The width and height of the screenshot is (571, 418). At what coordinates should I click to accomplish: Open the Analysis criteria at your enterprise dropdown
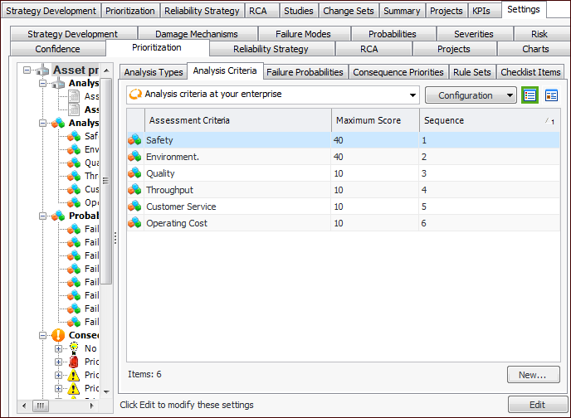point(412,95)
